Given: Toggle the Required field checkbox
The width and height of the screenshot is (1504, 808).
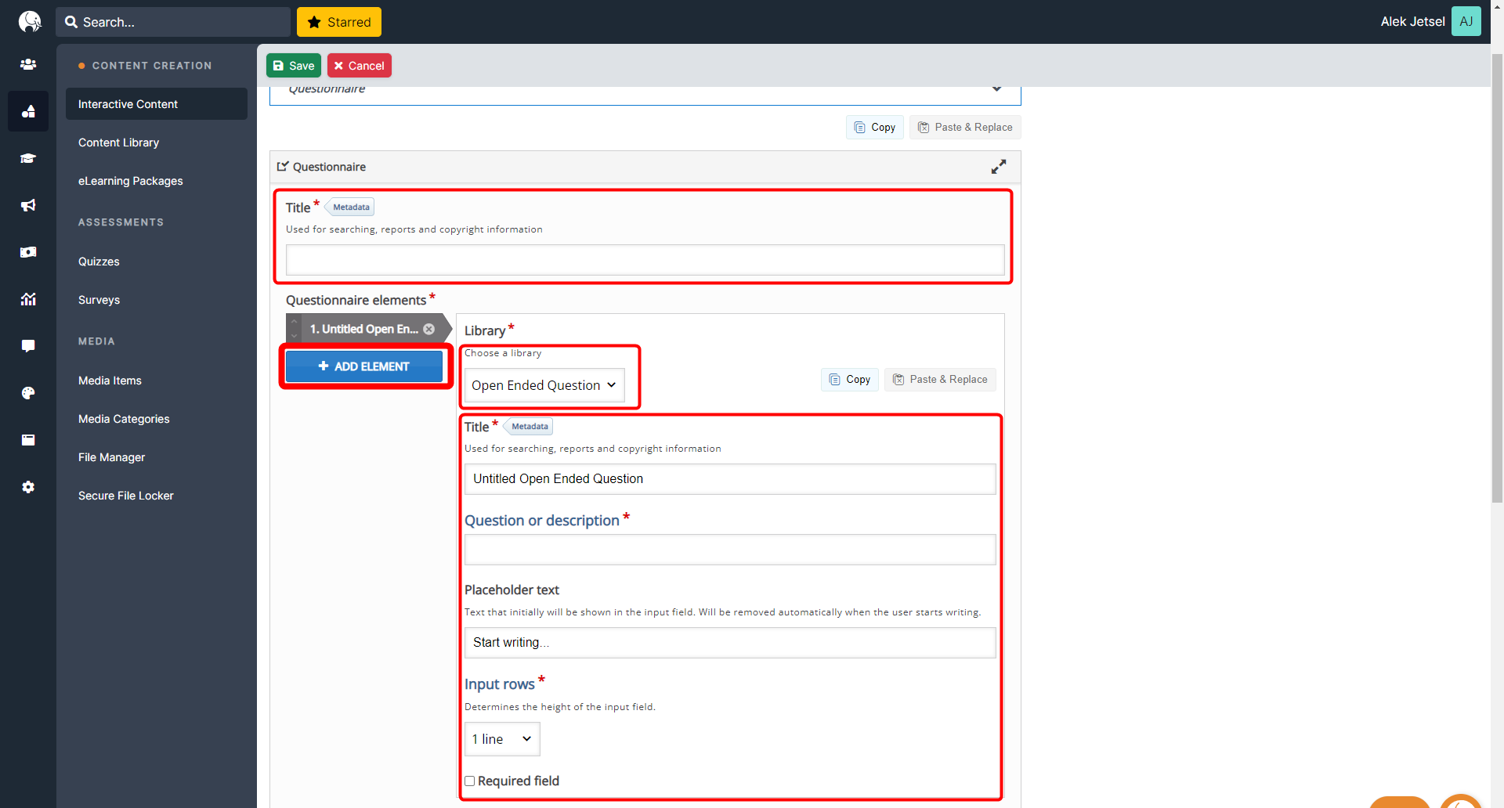Looking at the screenshot, I should pyautogui.click(x=470, y=781).
